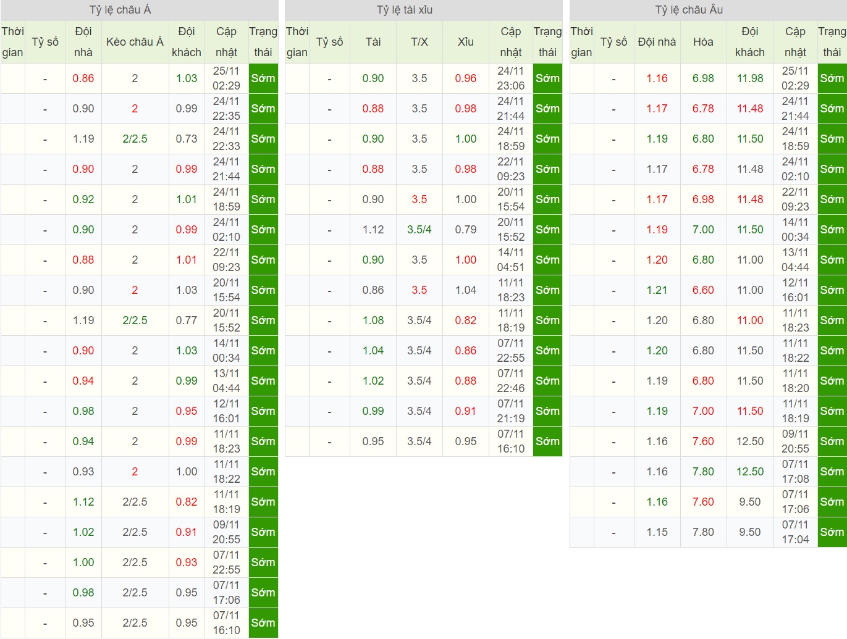Image resolution: width=847 pixels, height=639 pixels.
Task: Click update time 07/11 21:19
Action: (511, 411)
